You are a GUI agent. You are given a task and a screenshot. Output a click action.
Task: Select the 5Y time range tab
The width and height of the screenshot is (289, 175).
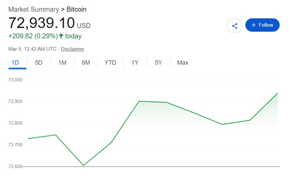158,63
